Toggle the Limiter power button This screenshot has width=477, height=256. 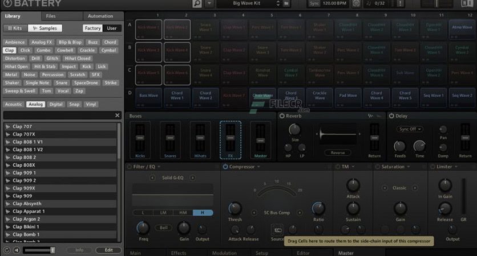[432, 167]
